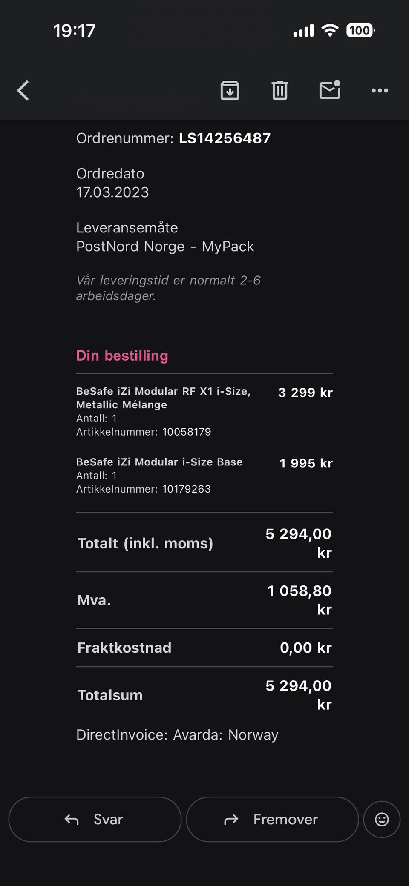
Task: Mark the email as unread
Action: point(330,90)
